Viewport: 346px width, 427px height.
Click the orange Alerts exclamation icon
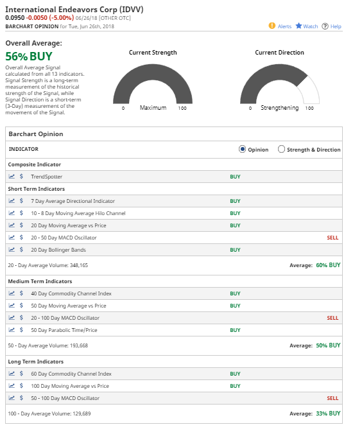(x=272, y=26)
